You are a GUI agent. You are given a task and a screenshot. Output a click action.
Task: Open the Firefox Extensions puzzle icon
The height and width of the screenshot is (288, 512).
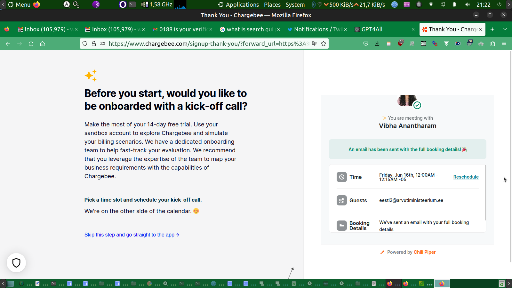pos(492,44)
